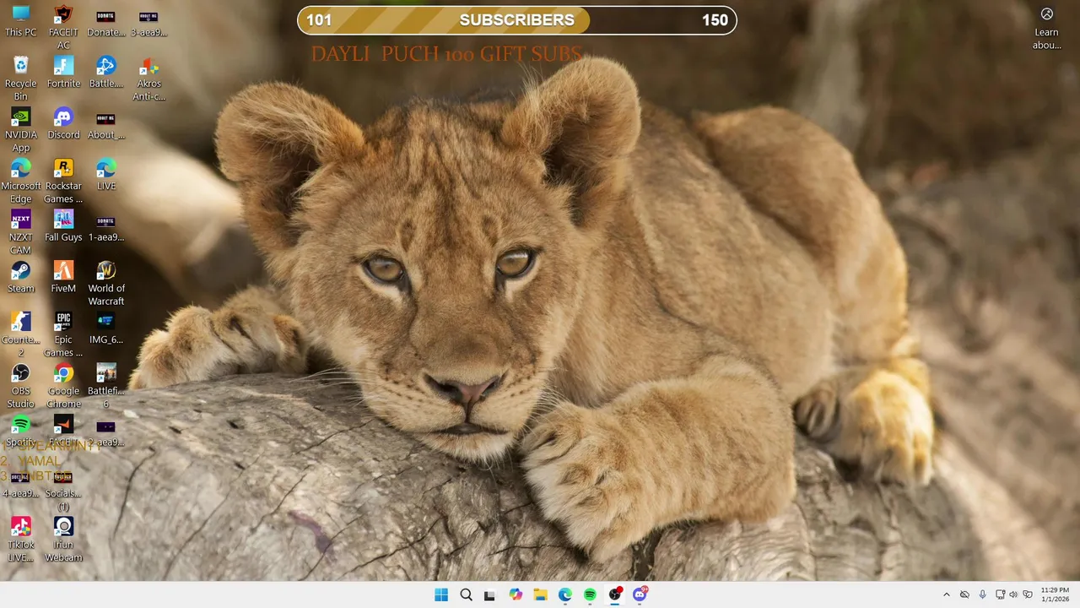Select the Donate image file
Viewport: 1080px width, 608px height.
(106, 22)
